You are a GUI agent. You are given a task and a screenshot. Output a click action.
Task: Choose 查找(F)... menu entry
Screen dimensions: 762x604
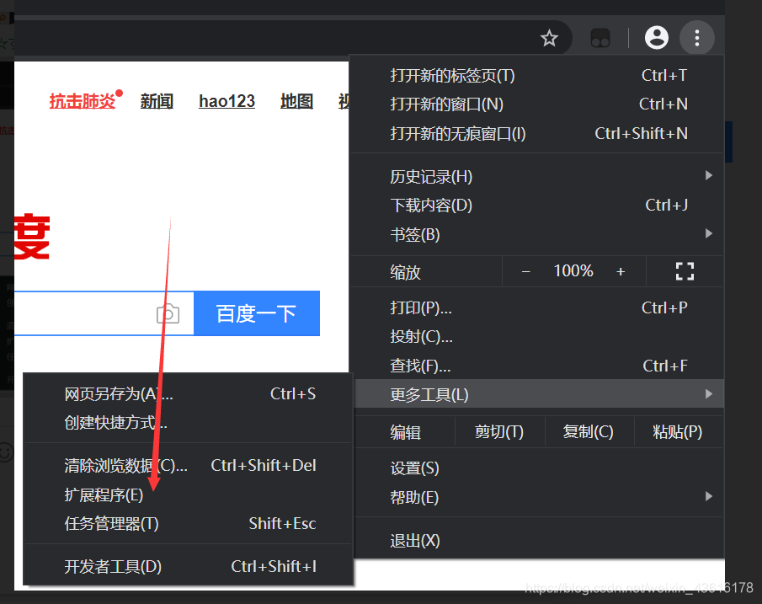[536, 366]
